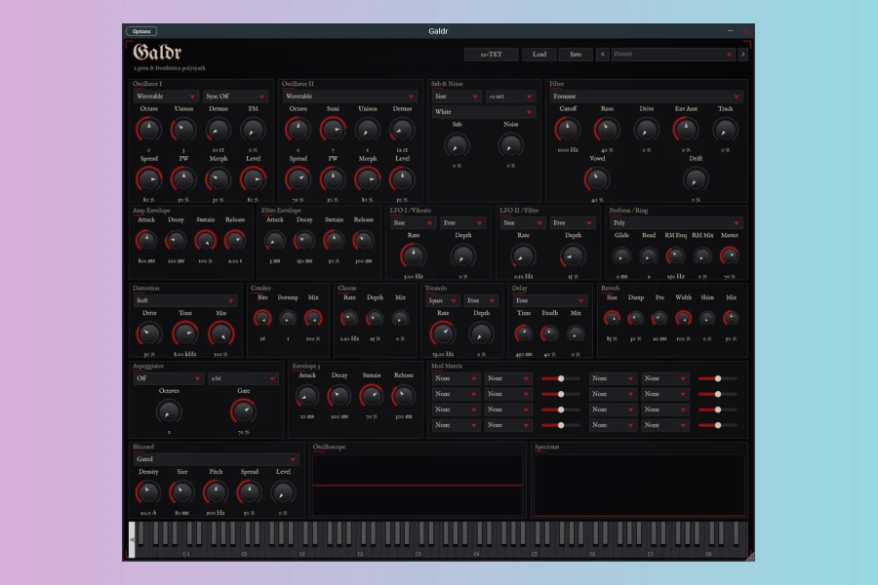
Task: Click the LFO I / Vibrato Rate knob
Action: [414, 255]
